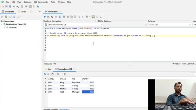Click the result grid search magnifier icon
The width and height of the screenshot is (196, 110).
click(x=193, y=74)
